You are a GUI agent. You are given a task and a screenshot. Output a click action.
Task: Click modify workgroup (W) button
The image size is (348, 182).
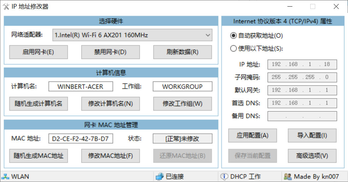pos(182,104)
